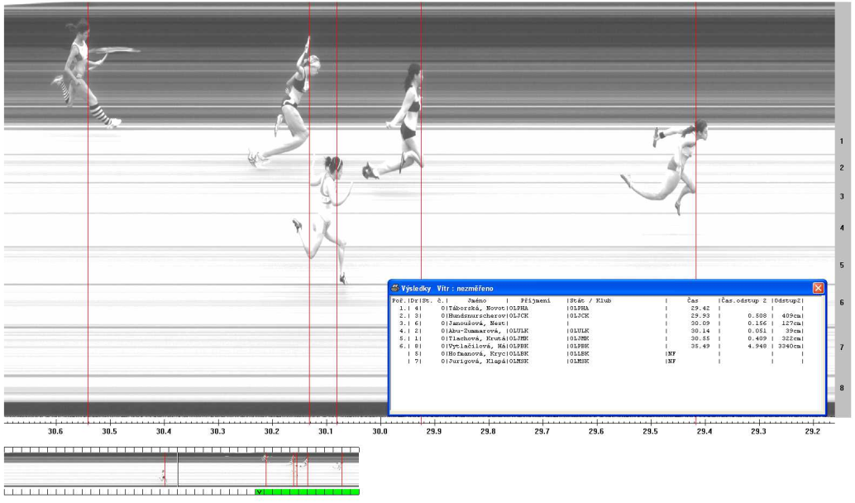The image size is (855, 503).
Task: Select result row for Janoušová with time 30.09
Action: (598, 323)
